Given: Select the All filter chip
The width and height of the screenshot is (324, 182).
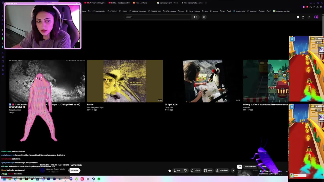Looking at the screenshot, I should [239, 167].
